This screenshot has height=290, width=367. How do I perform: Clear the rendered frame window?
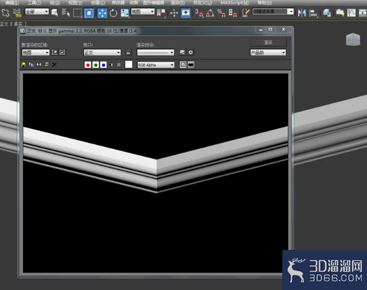tap(54, 64)
